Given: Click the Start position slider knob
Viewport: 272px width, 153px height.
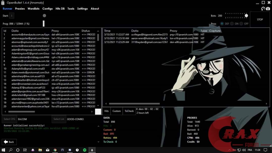Looking at the screenshot, I should (x=44, y=16).
